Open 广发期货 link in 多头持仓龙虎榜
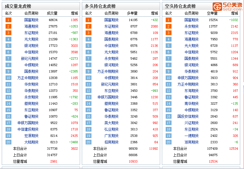Image resolution: width=244 pixels, height=169 pixels. (111, 136)
